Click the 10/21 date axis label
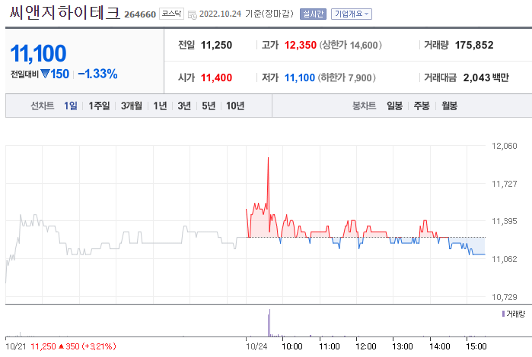Screen dimensions: 532x357 tap(16, 346)
